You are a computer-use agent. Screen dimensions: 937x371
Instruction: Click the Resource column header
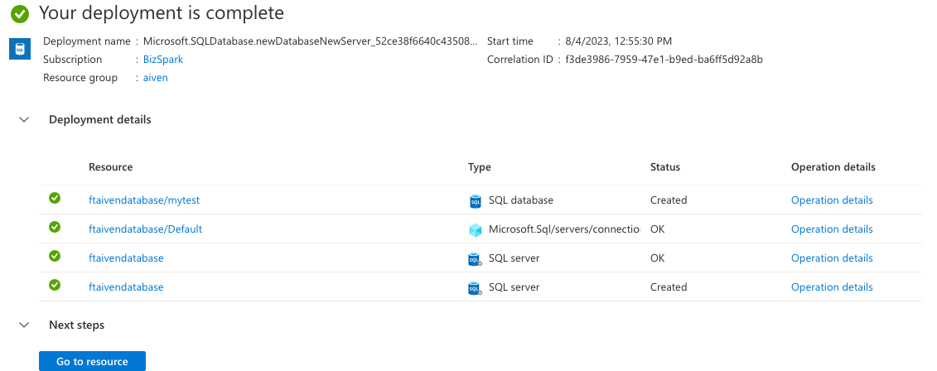pyautogui.click(x=110, y=166)
